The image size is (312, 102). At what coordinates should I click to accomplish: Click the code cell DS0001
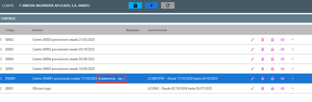pyautogui.click(x=10, y=79)
